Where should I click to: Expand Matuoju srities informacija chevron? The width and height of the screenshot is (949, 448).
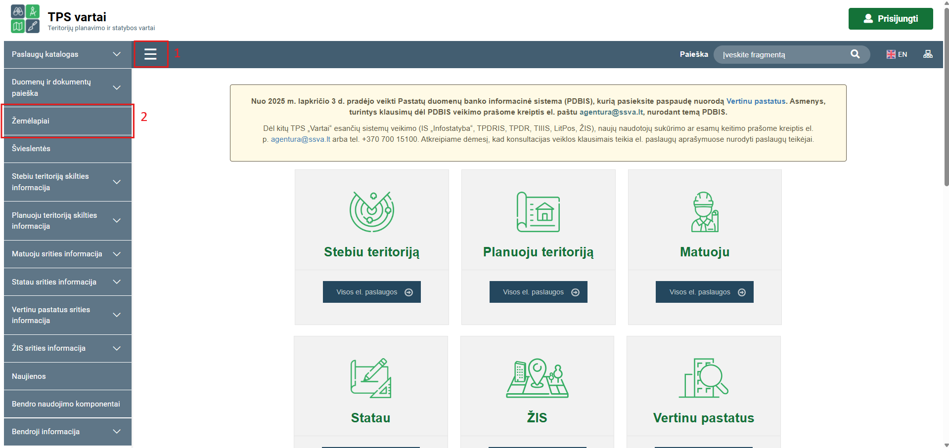point(117,254)
